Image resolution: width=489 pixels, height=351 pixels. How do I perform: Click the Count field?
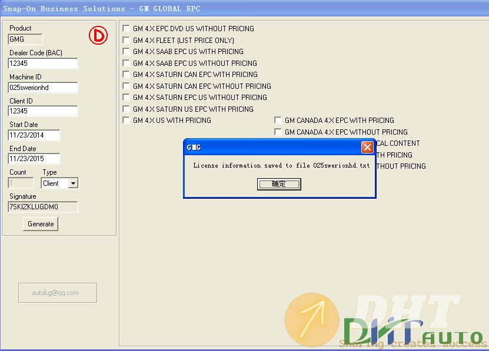tap(21, 183)
